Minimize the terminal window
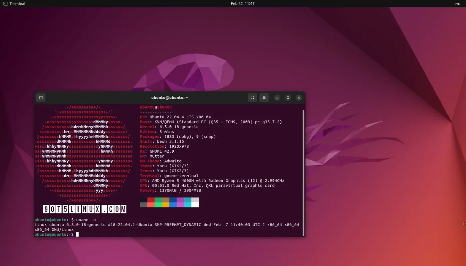Screen dimensions: 466x266 tap(277, 97)
